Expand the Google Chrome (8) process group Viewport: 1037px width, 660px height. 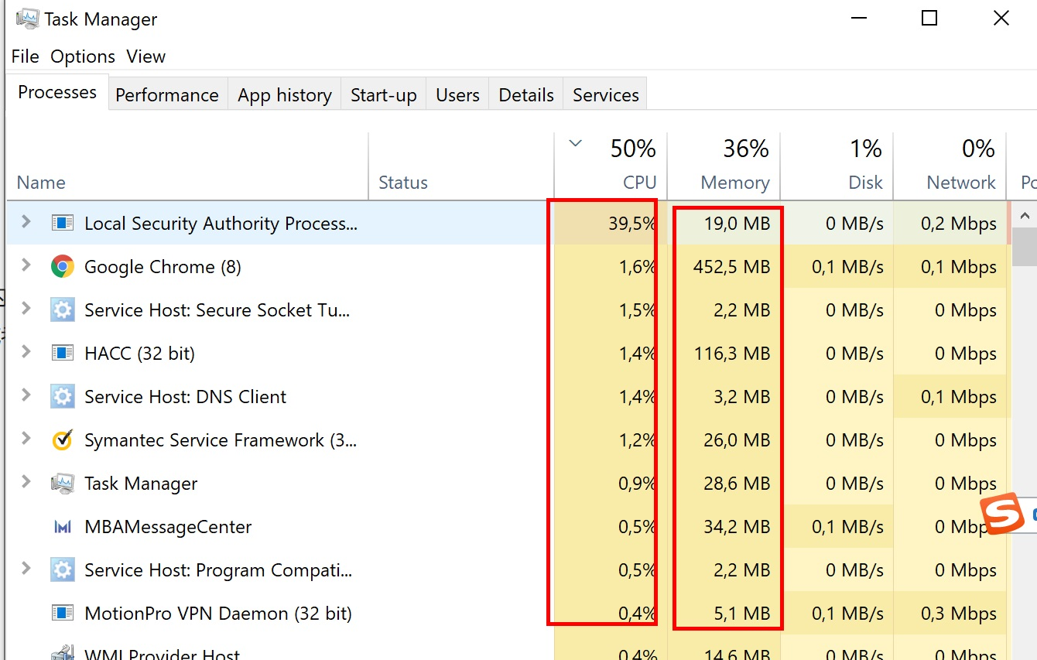26,266
